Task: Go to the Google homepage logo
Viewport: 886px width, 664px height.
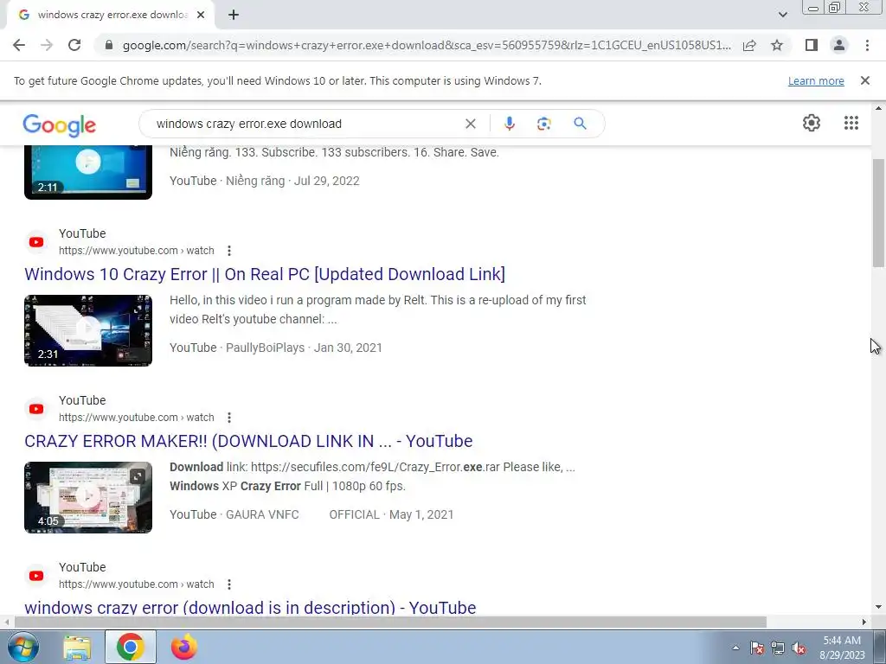Action: click(x=60, y=124)
